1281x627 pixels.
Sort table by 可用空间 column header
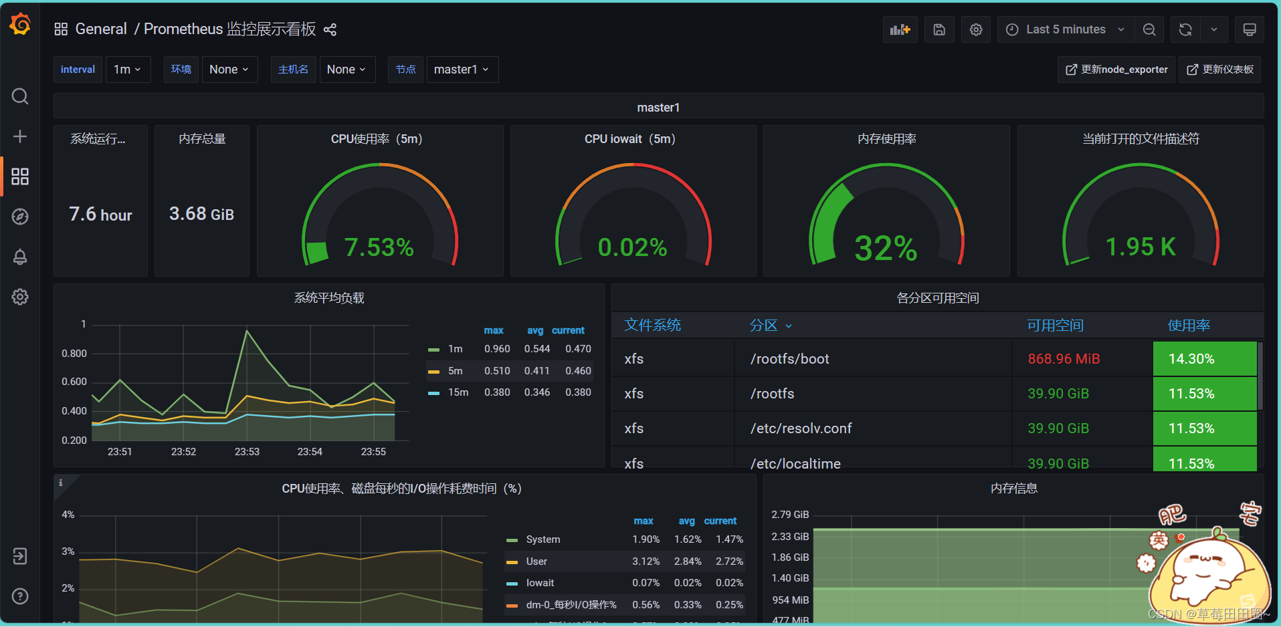point(1055,326)
